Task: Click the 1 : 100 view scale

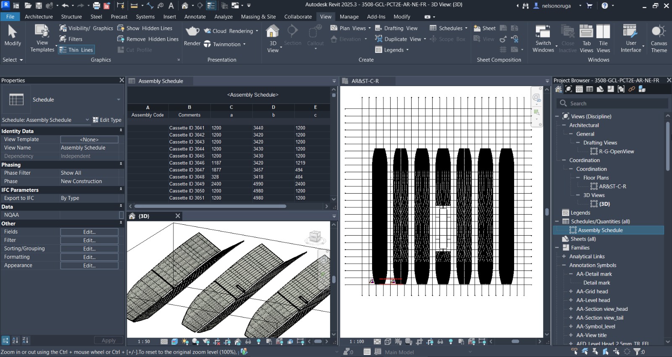Action: [357, 341]
